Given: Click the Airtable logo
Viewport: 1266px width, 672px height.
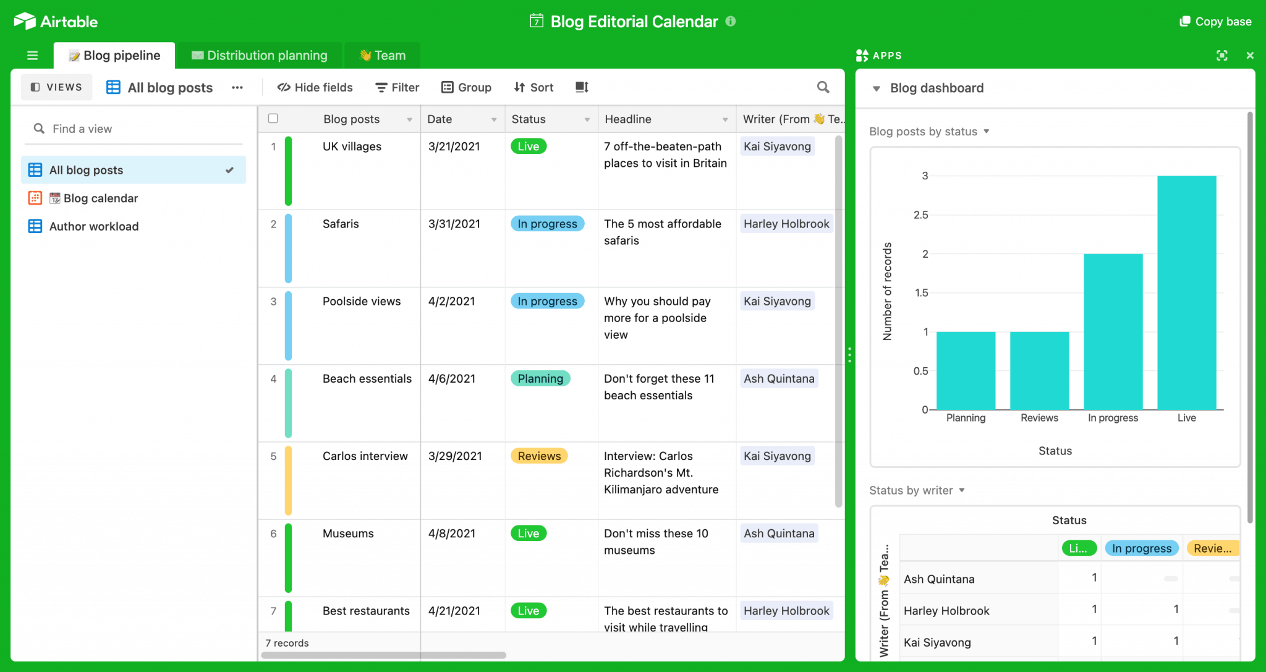Looking at the screenshot, I should tap(56, 22).
